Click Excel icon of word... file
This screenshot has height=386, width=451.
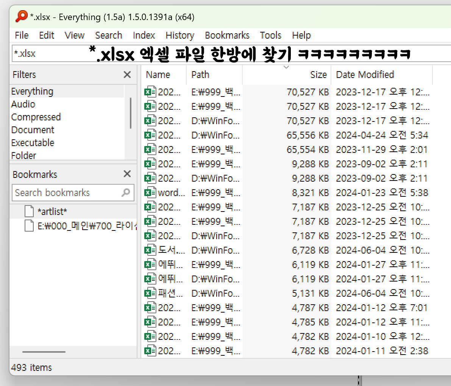(x=150, y=193)
